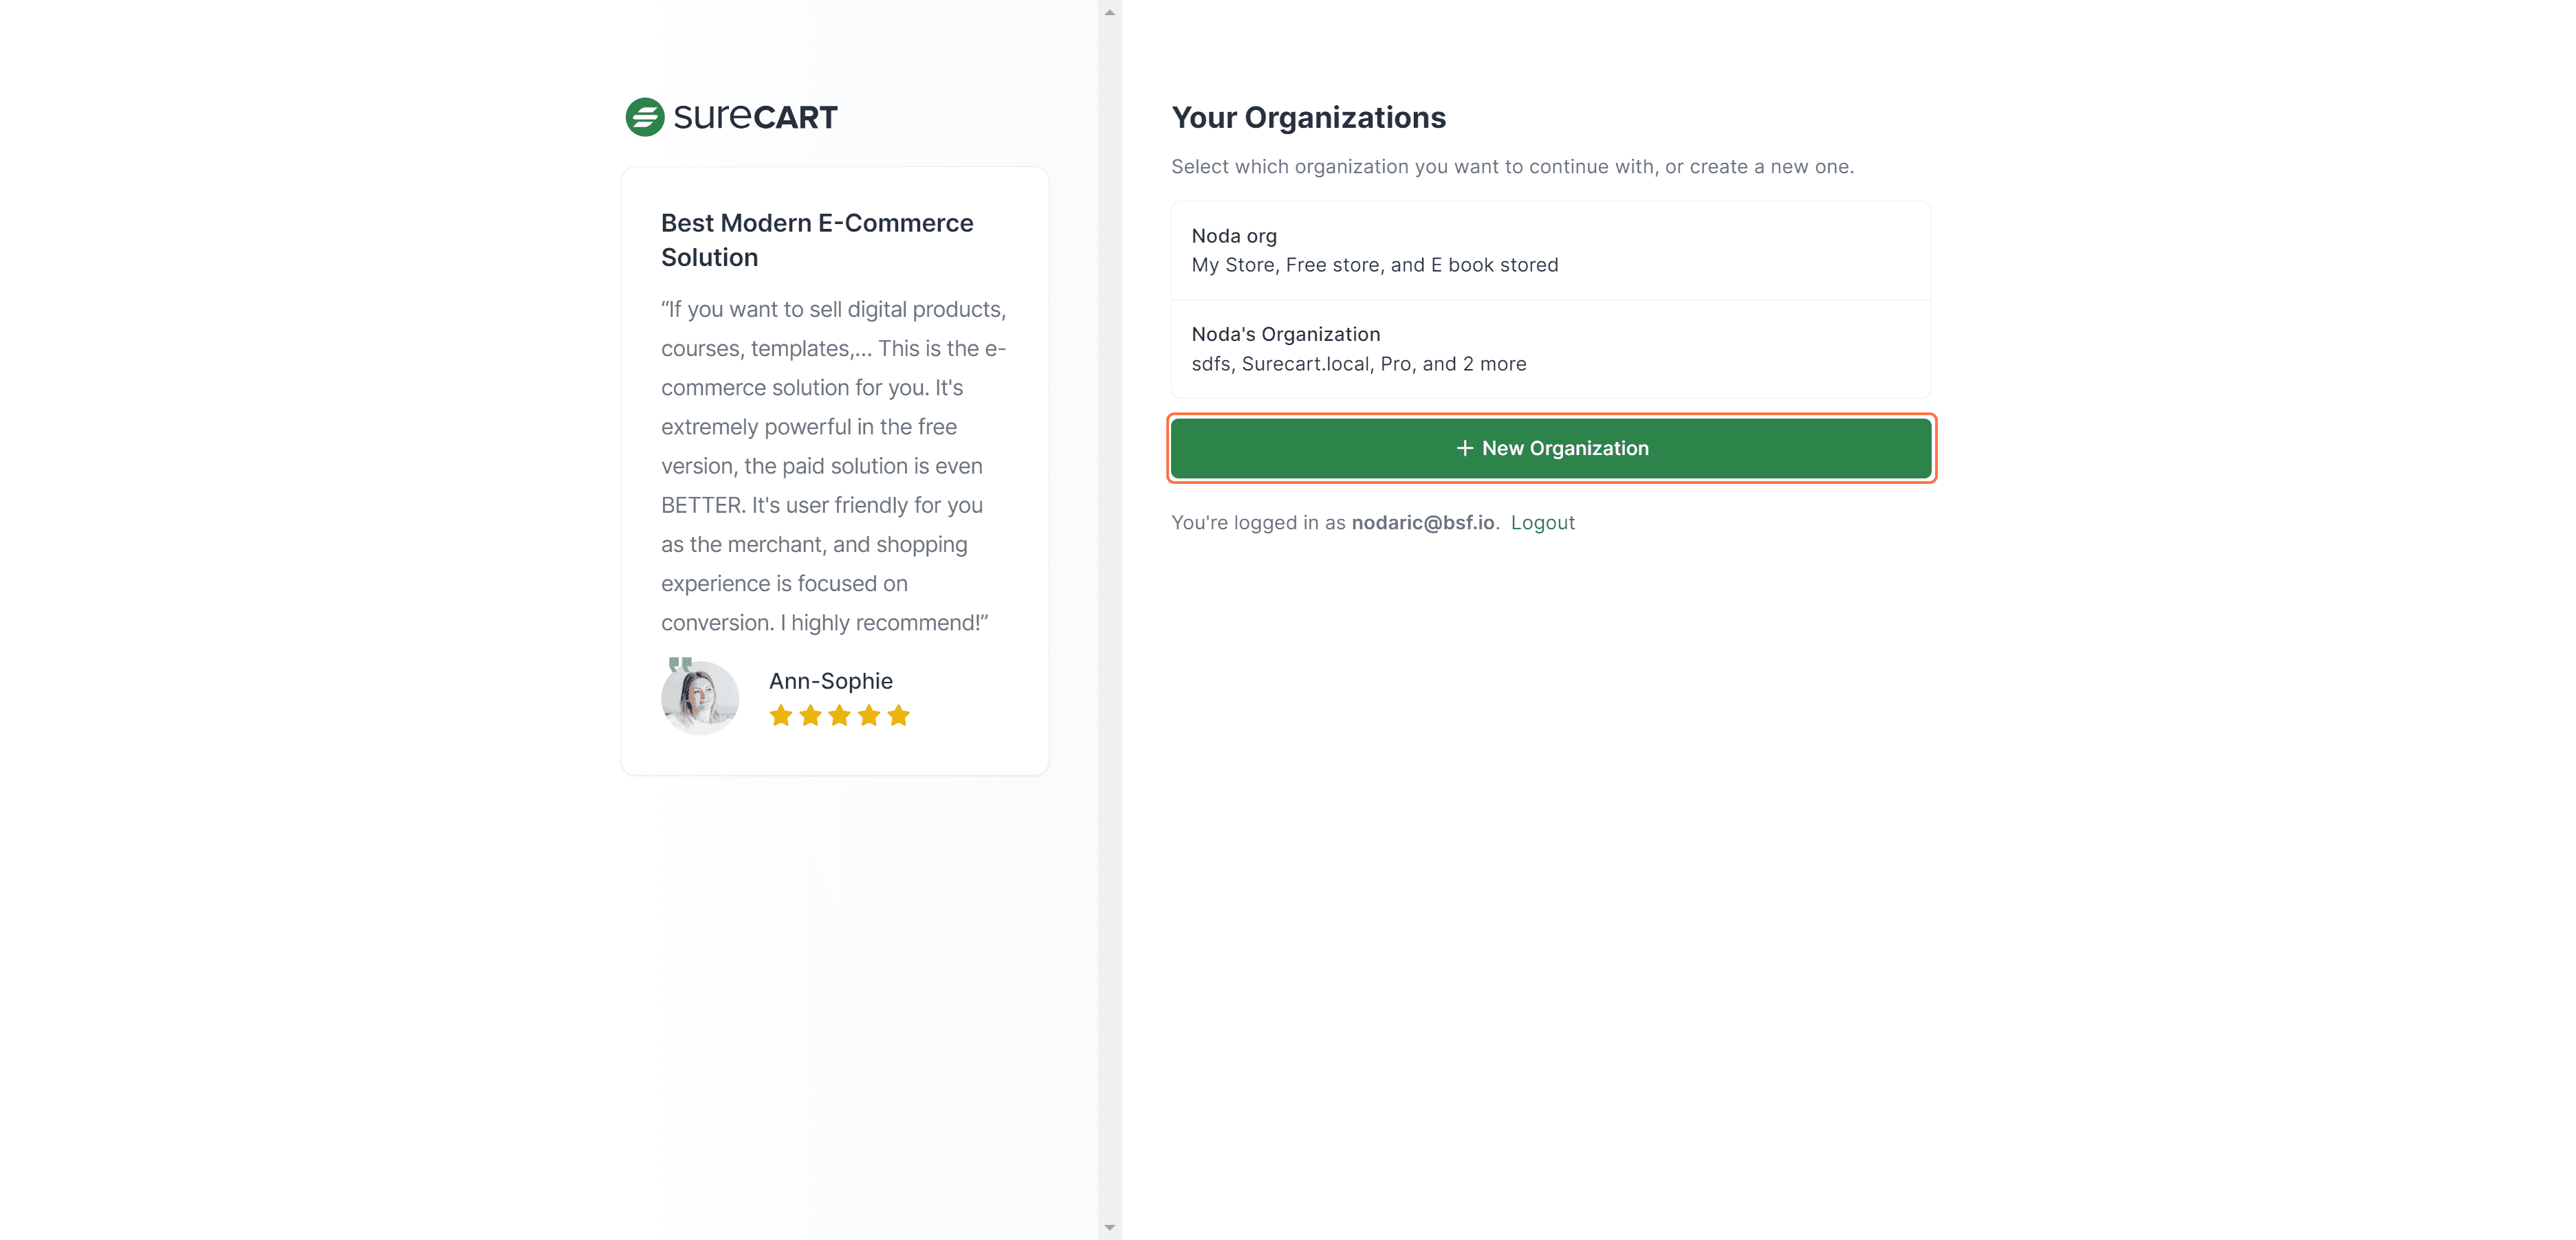Viewport: 2576px width, 1240px height.
Task: Click the fourth rating star
Action: coord(869,716)
